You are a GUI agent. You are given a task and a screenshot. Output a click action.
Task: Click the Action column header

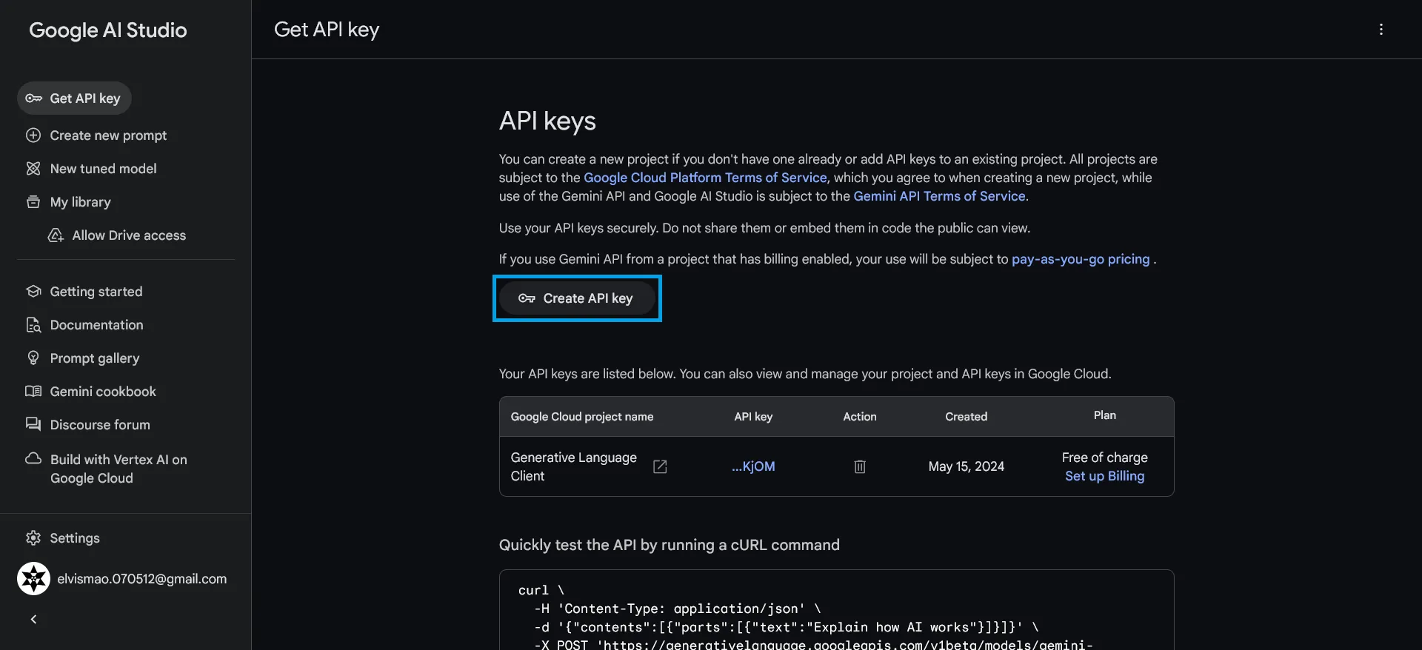[x=860, y=417]
